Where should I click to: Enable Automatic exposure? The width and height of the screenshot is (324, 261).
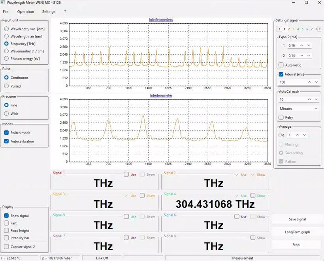tap(281, 65)
